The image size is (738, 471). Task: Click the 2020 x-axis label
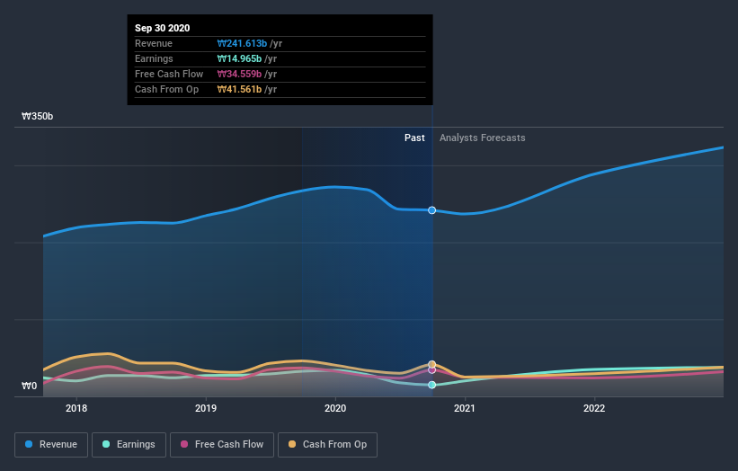(x=335, y=408)
